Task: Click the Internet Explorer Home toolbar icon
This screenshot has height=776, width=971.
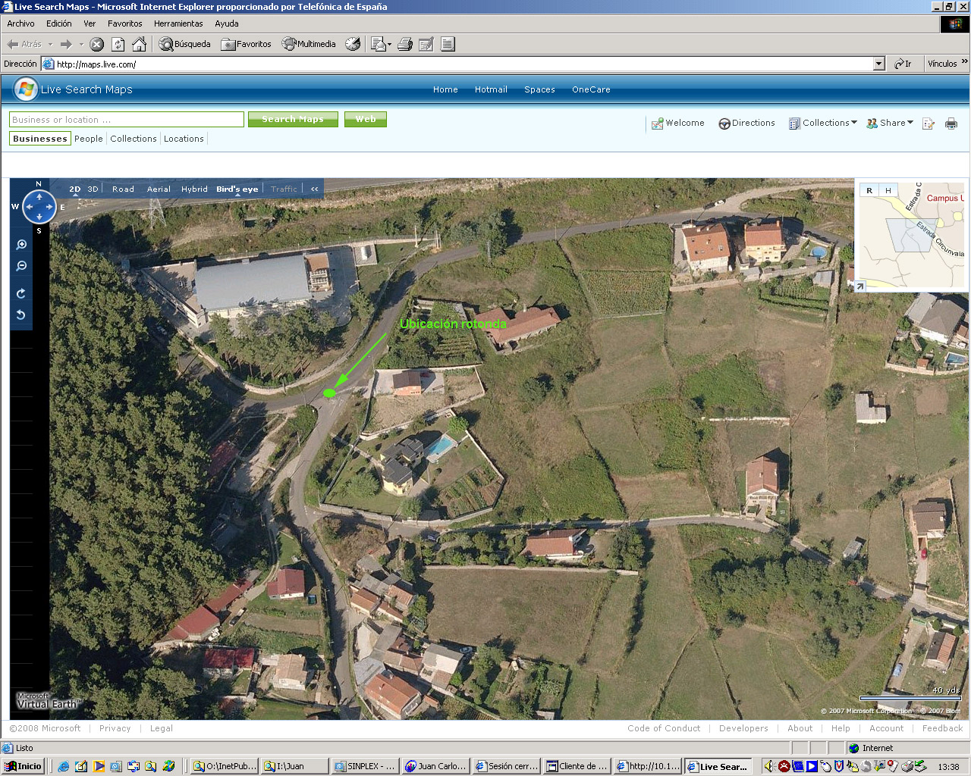Action: pyautogui.click(x=139, y=44)
